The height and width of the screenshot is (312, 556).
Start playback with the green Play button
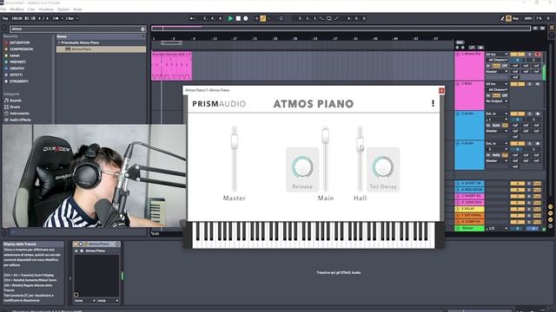[230, 18]
